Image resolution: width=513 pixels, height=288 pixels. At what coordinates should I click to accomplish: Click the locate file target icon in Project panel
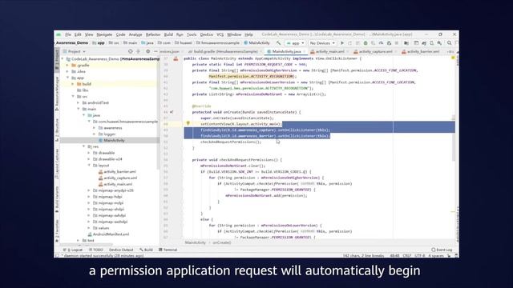tap(130, 51)
